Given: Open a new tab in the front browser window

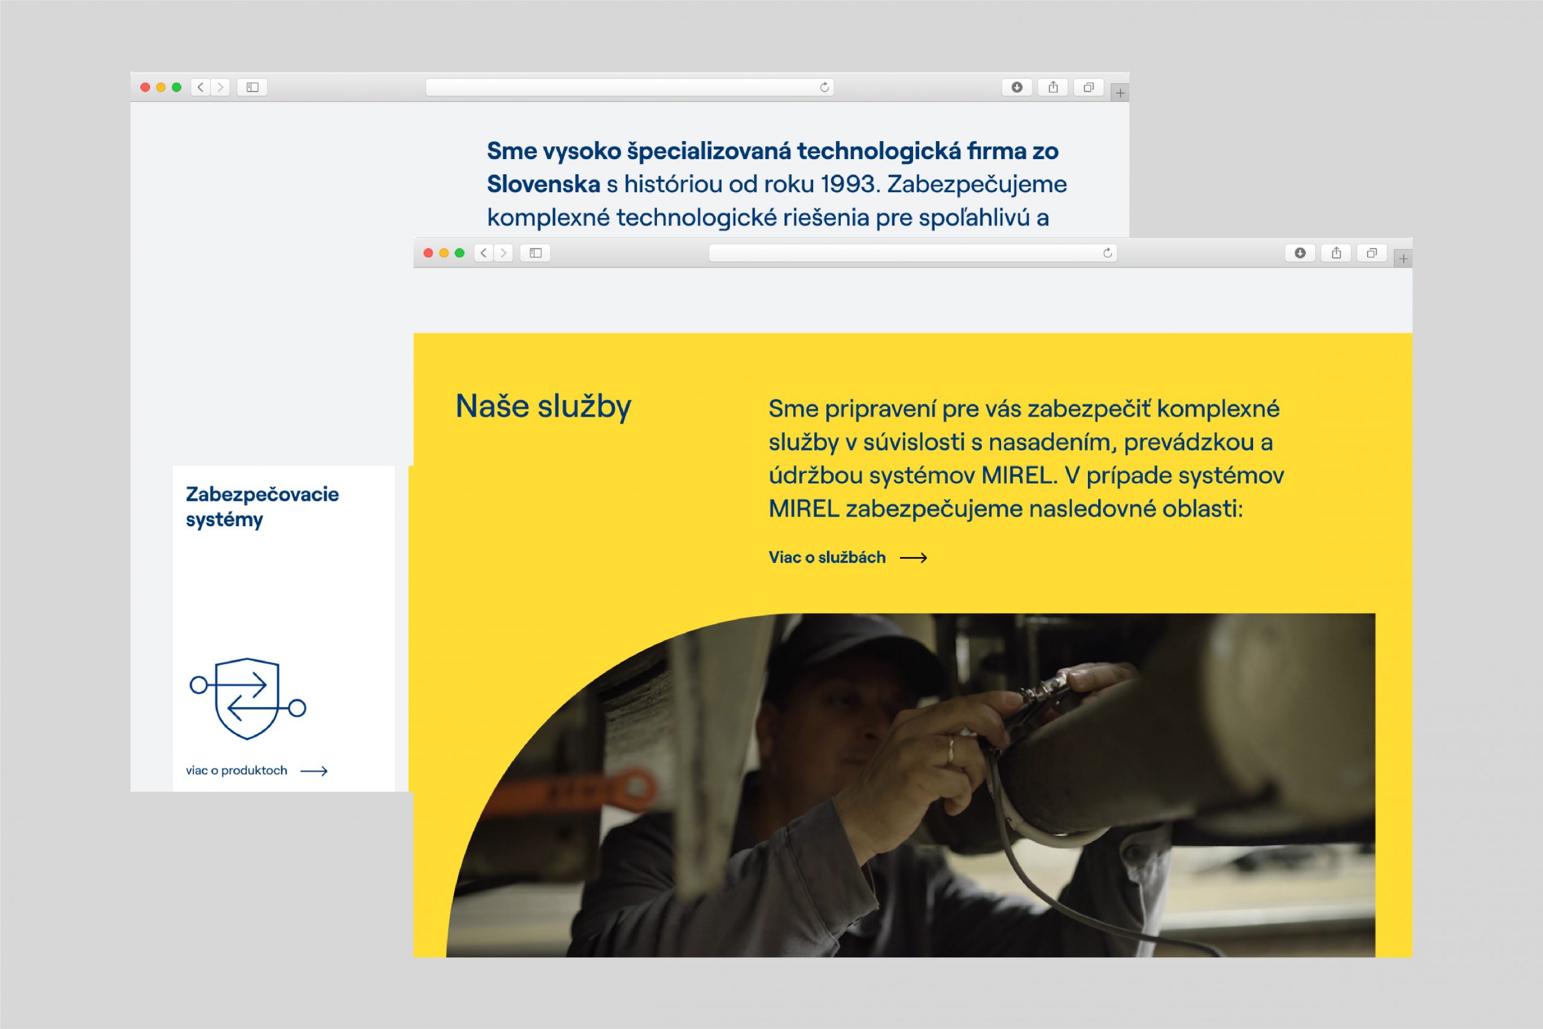Looking at the screenshot, I should click(1403, 259).
